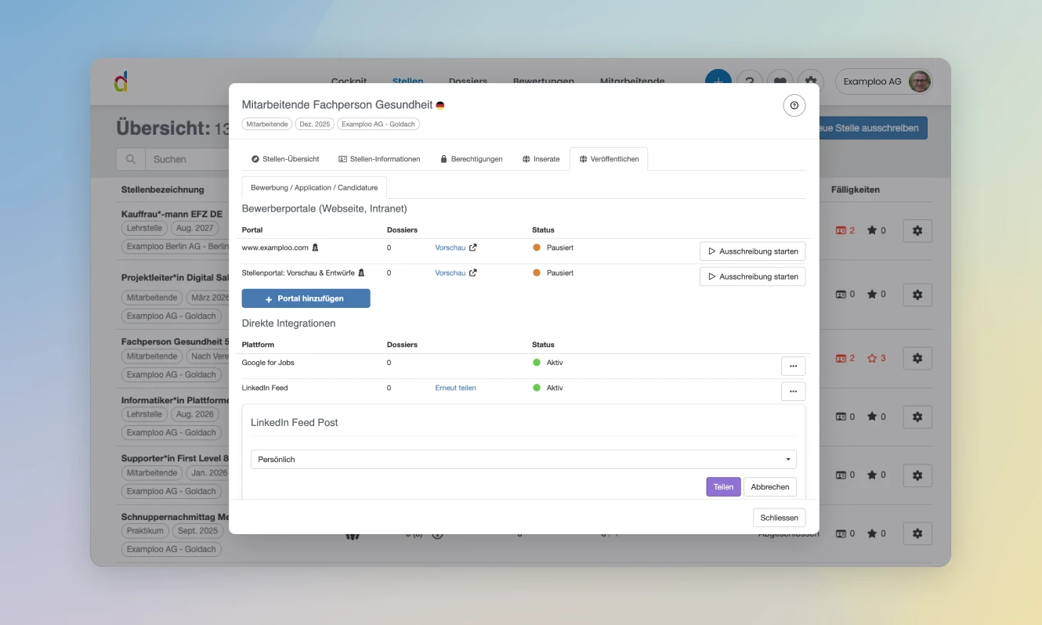
Task: Click the German flag icon next to the title
Action: coord(440,105)
